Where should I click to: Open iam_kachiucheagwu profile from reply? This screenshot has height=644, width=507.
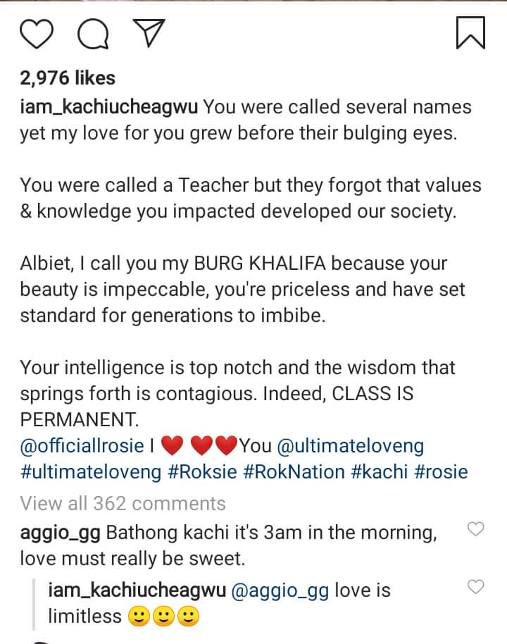click(x=136, y=590)
